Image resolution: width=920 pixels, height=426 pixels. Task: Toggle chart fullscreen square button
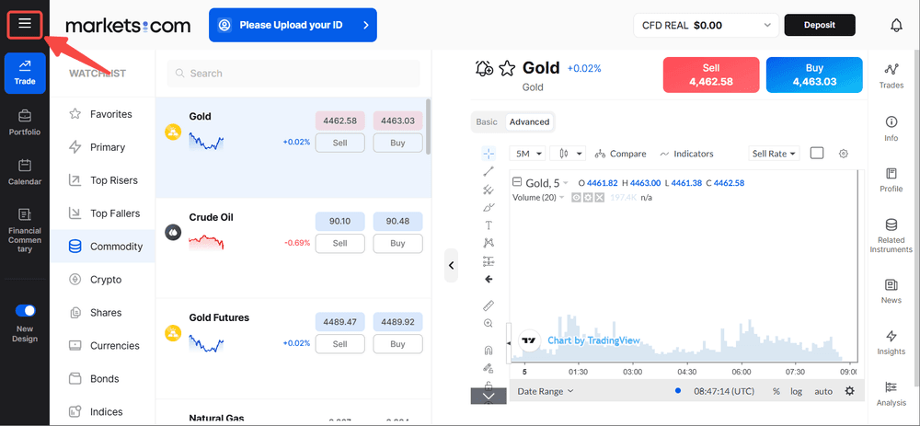point(817,153)
